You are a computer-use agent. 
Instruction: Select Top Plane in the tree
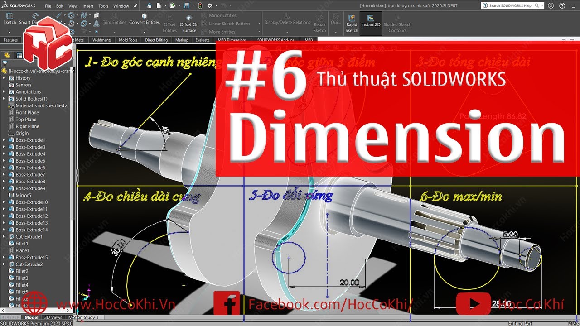pos(26,120)
